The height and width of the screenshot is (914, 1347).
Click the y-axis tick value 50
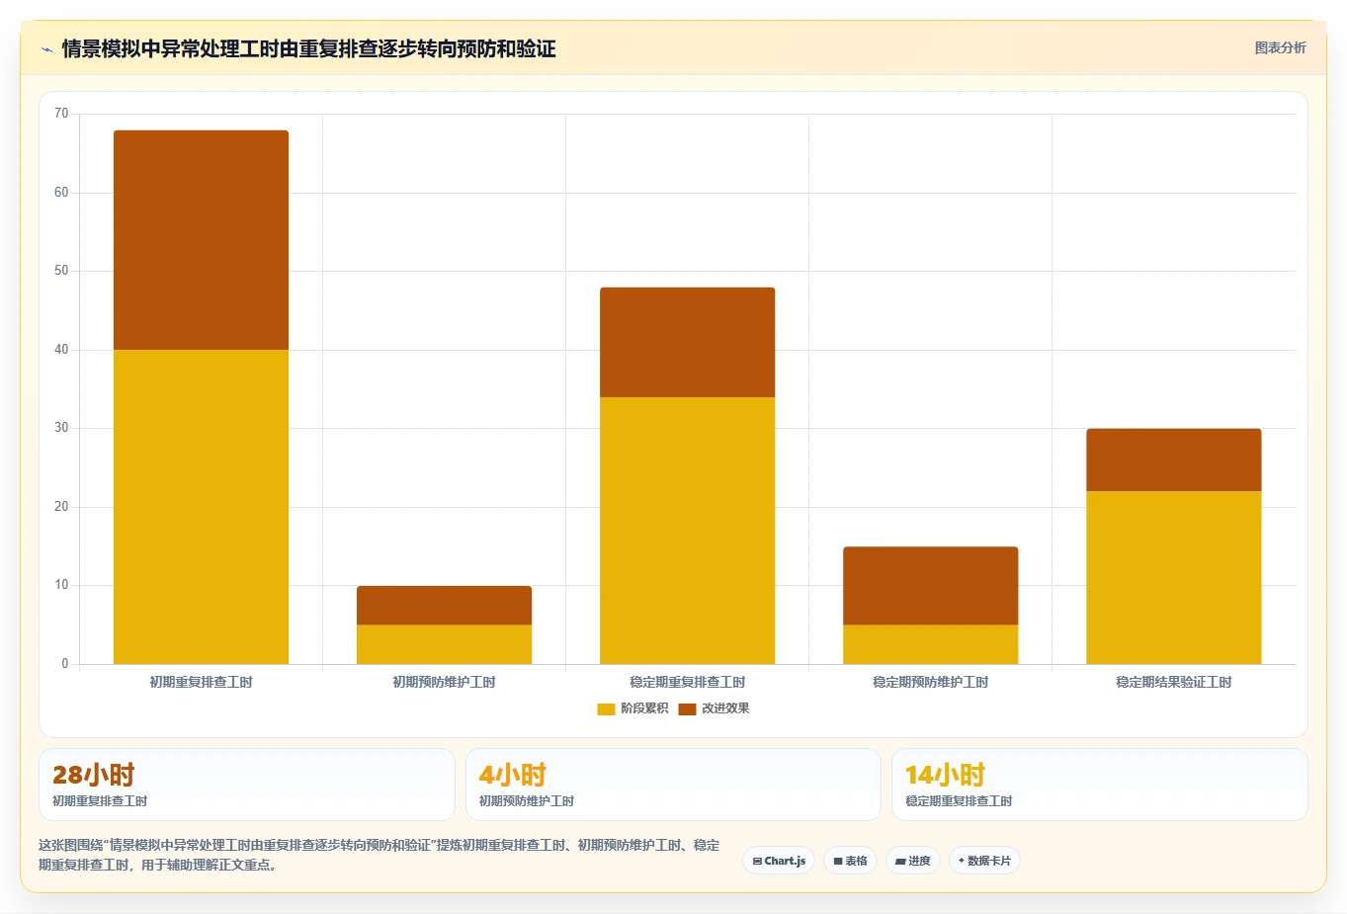(x=61, y=271)
